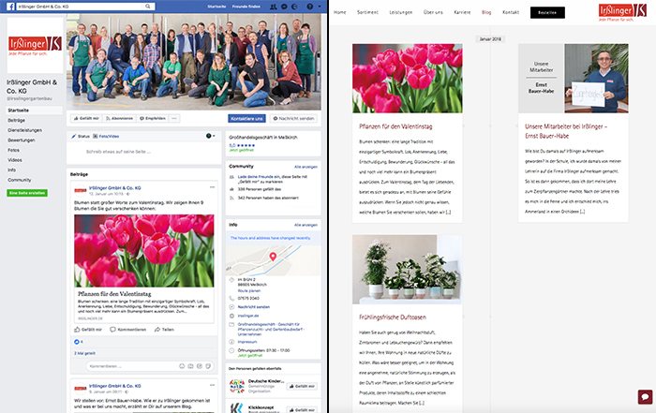Image resolution: width=656 pixels, height=413 pixels.
Task: Open Facebook friend requests icon
Action: click(x=274, y=7)
